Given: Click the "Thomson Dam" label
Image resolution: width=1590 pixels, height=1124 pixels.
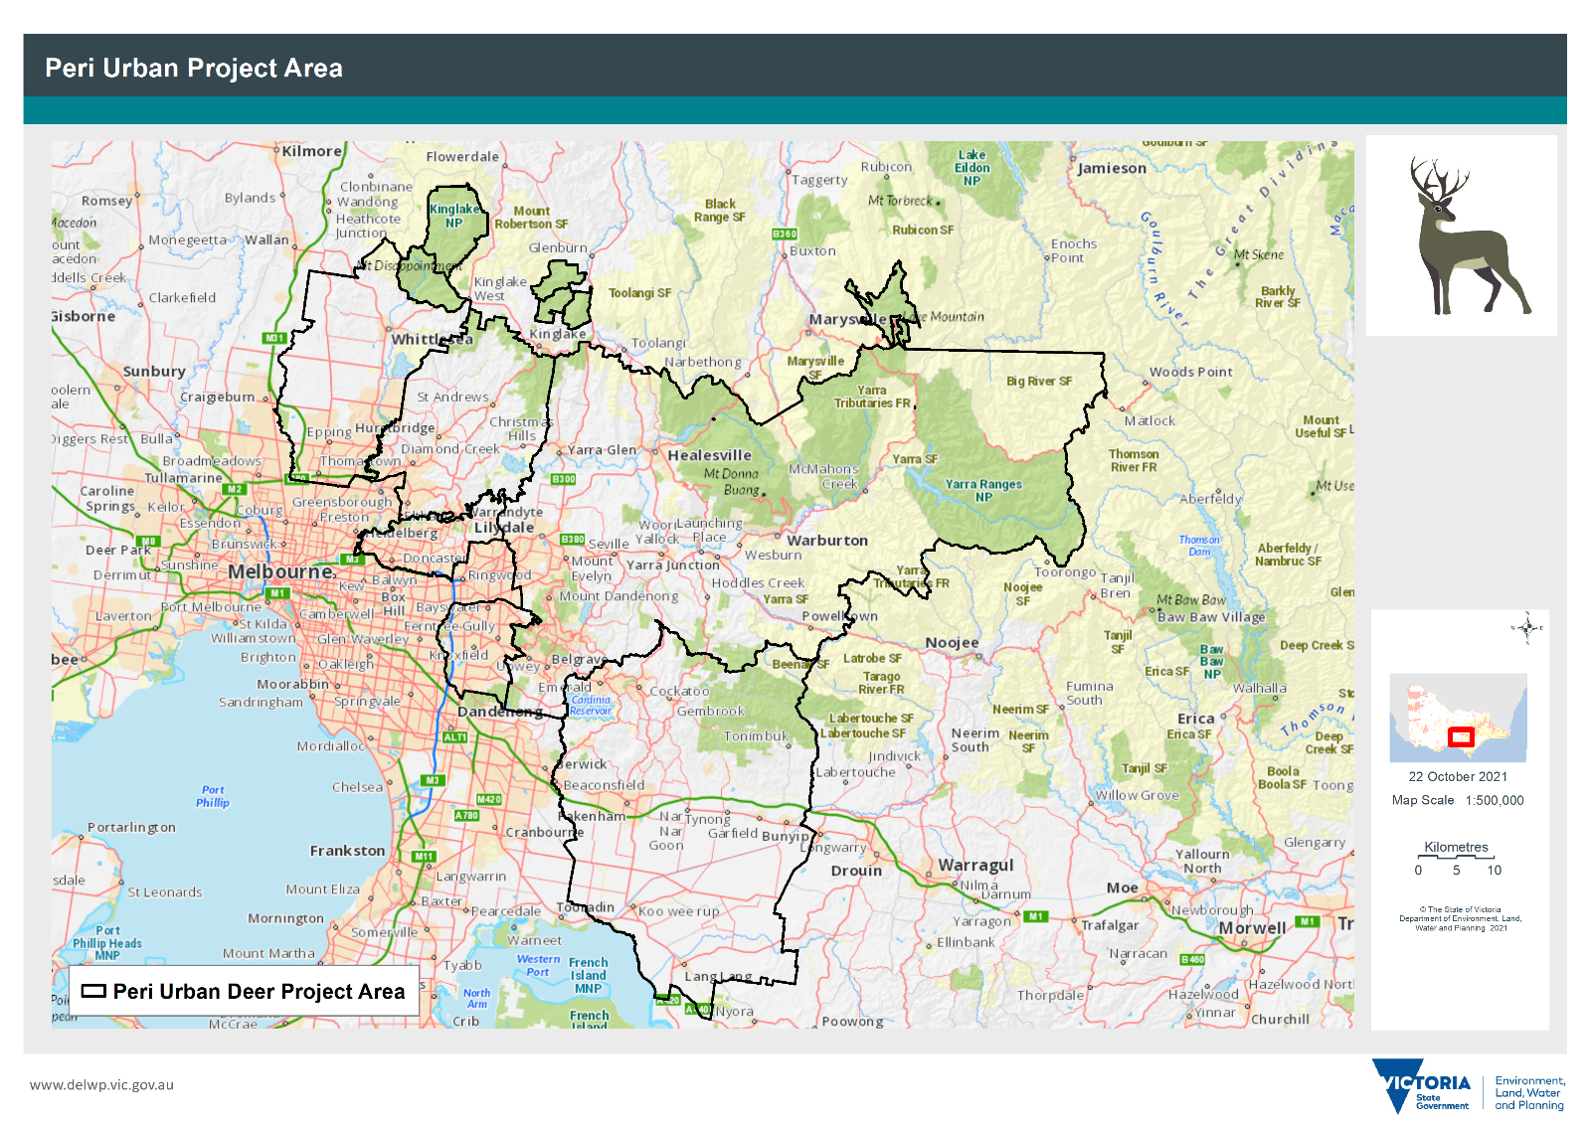Looking at the screenshot, I should tap(1199, 546).
